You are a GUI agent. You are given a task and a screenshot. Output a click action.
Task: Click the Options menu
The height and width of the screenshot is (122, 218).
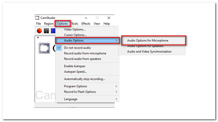[x=62, y=24]
